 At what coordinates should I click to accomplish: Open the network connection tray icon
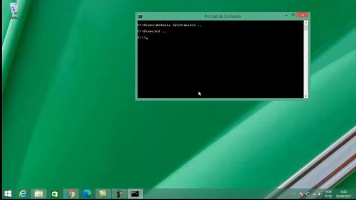tap(308, 194)
